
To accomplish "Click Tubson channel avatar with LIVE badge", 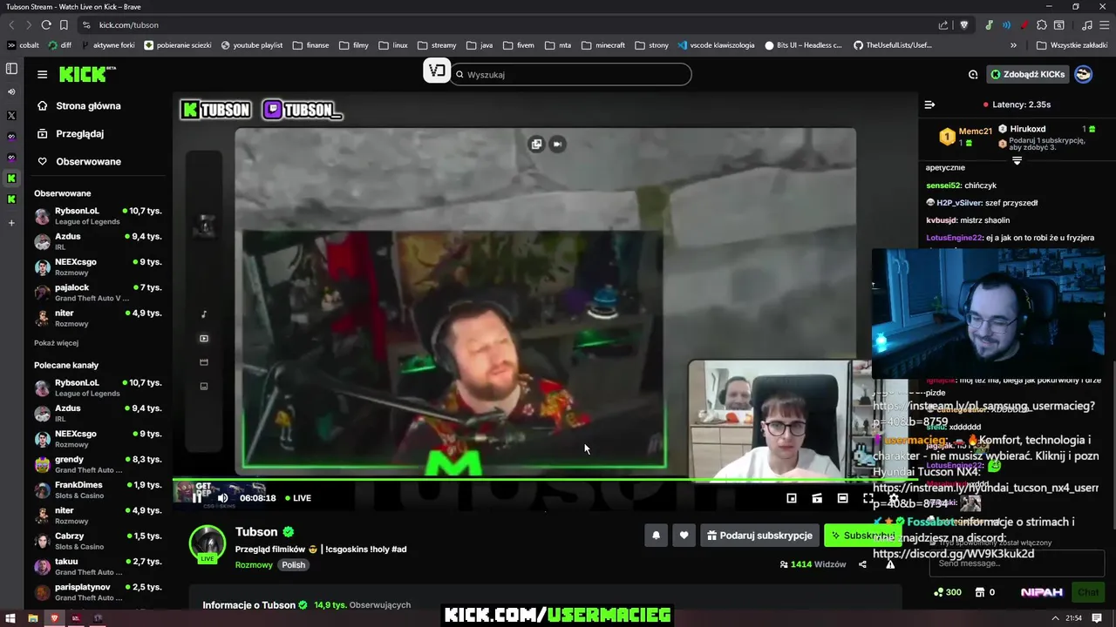I will point(208,544).
